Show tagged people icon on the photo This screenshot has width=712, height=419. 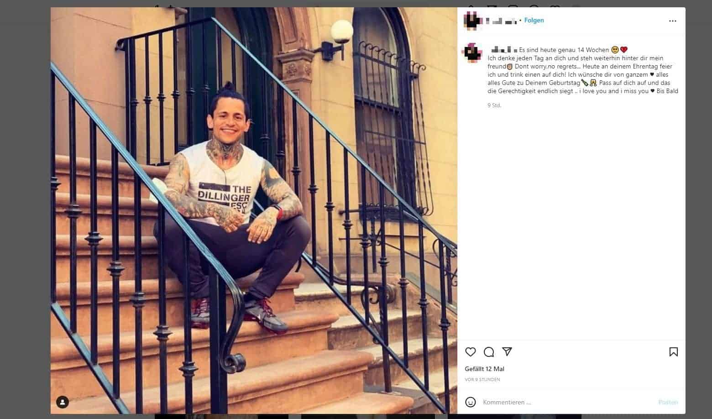63,402
